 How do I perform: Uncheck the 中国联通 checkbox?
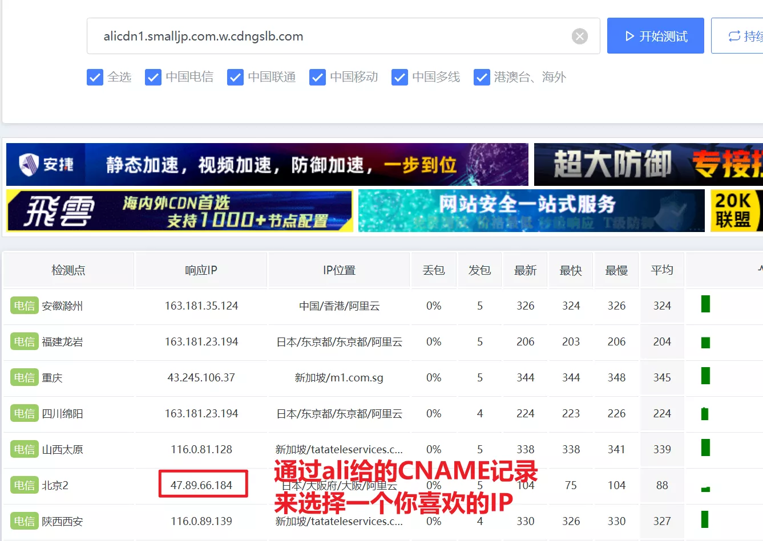[235, 77]
